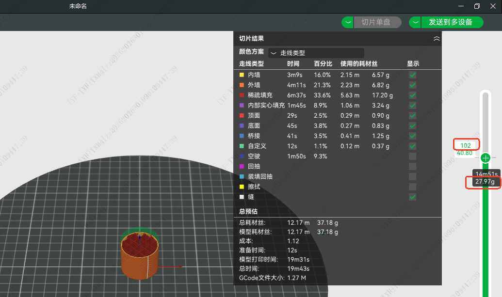502x297 pixels.
Task: Click the green 自定义 color swatch
Action: coord(242,146)
